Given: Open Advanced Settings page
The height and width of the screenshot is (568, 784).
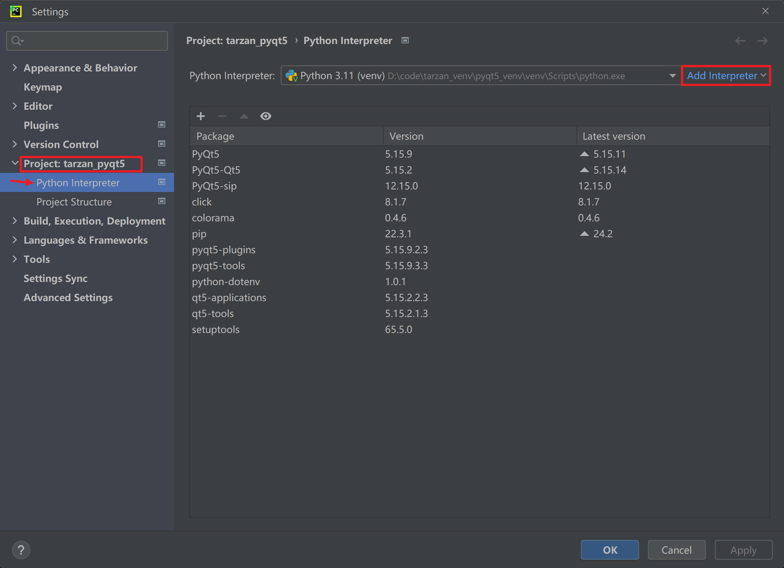Looking at the screenshot, I should click(68, 298).
